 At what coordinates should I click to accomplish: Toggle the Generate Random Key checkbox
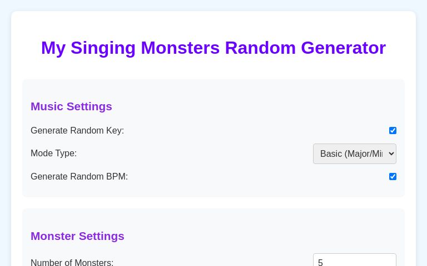point(393,131)
